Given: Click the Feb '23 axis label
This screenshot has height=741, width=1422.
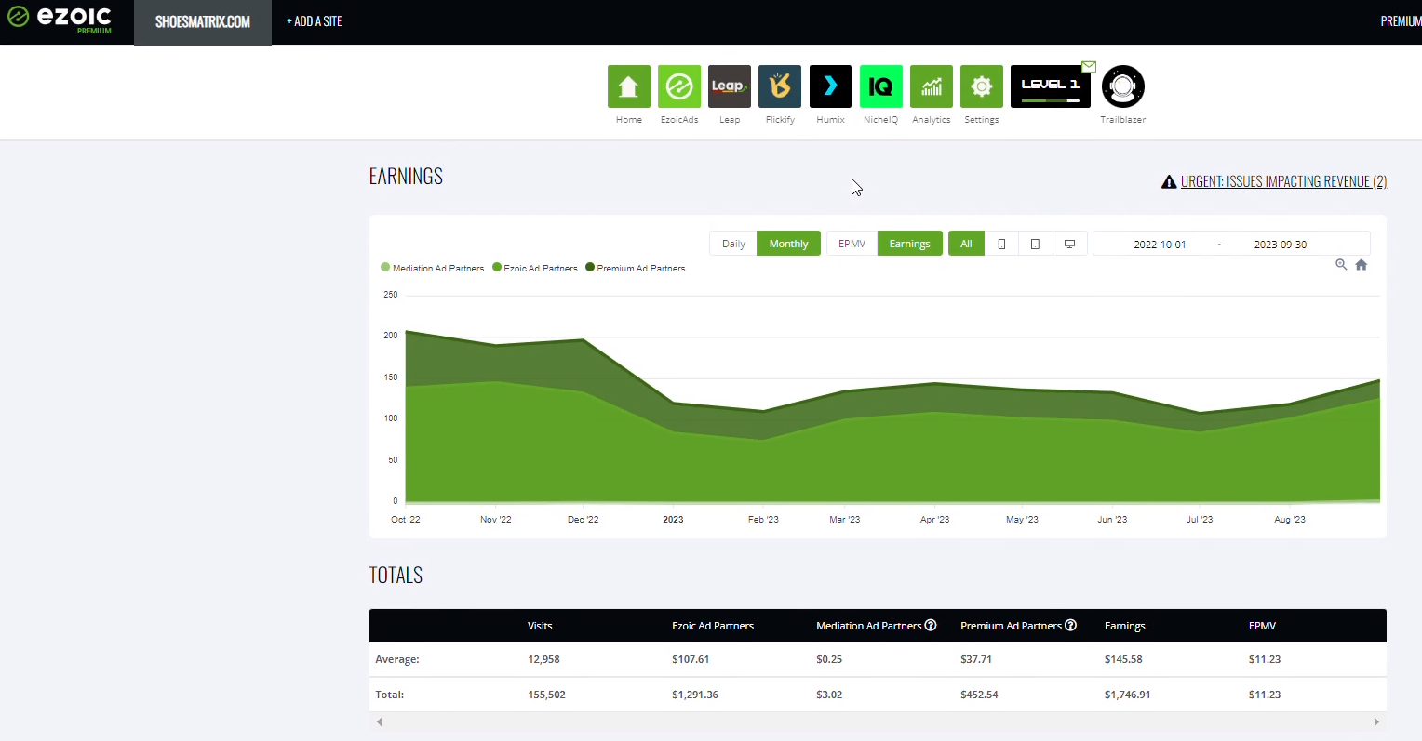Looking at the screenshot, I should (763, 520).
